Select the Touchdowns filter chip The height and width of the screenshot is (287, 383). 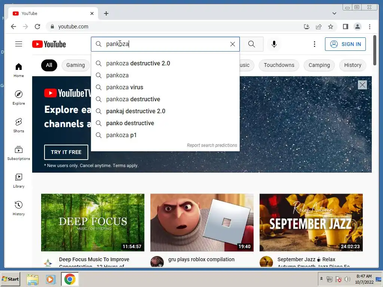[279, 65]
